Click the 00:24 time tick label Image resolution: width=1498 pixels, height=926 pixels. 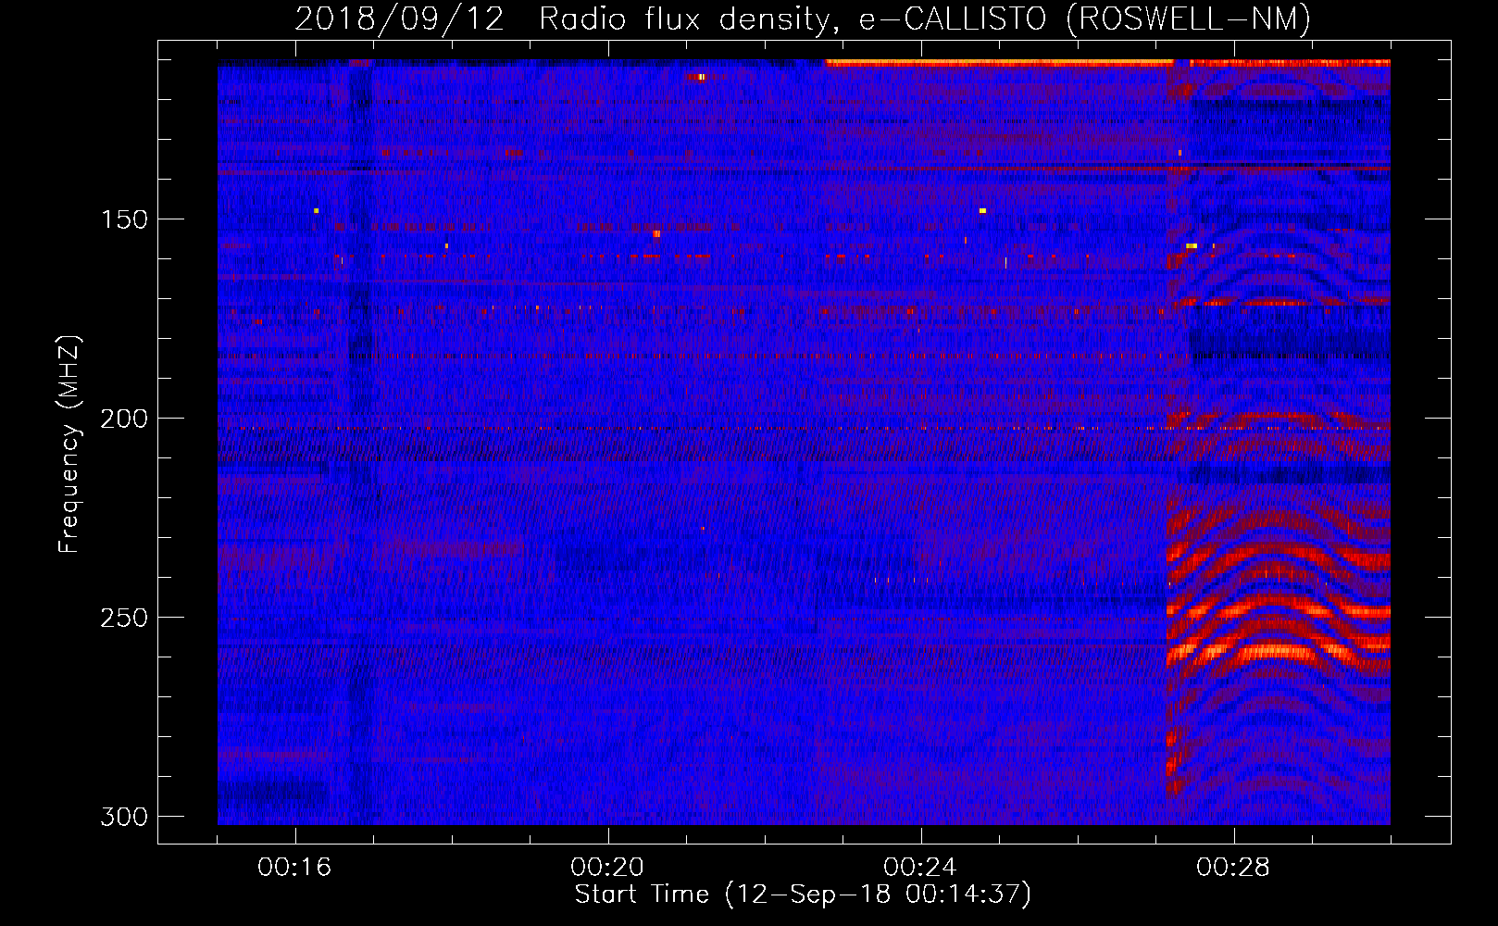(921, 867)
